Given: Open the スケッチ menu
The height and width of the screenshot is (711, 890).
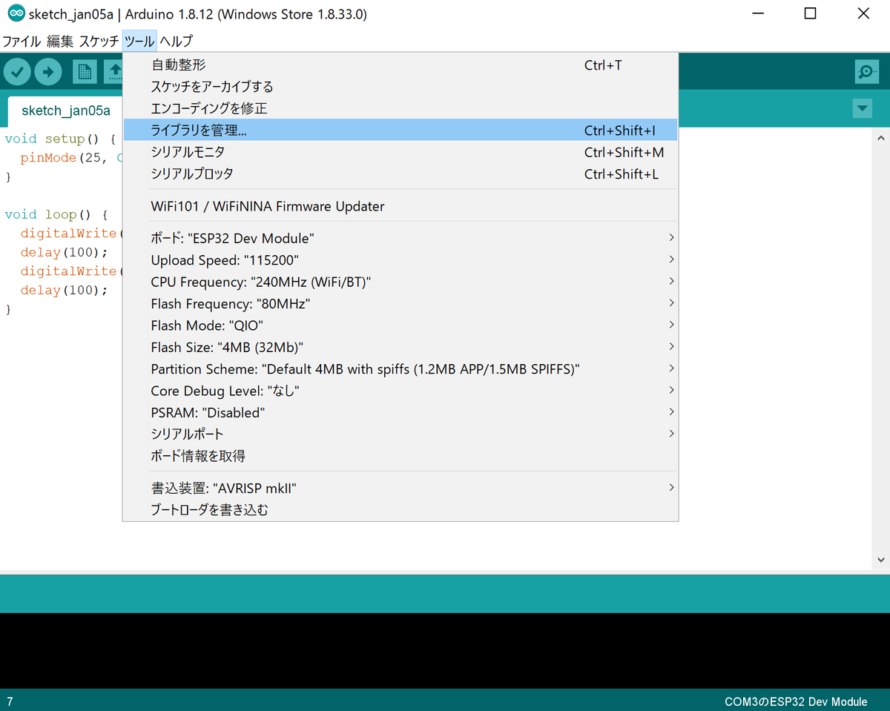Looking at the screenshot, I should pyautogui.click(x=99, y=42).
